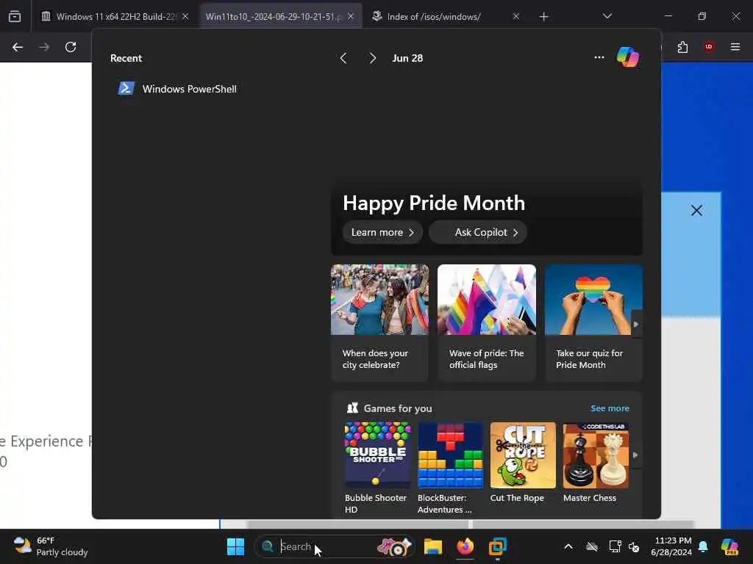753x564 pixels.
Task: Launch Bubble Shooter HD game
Action: [377, 468]
